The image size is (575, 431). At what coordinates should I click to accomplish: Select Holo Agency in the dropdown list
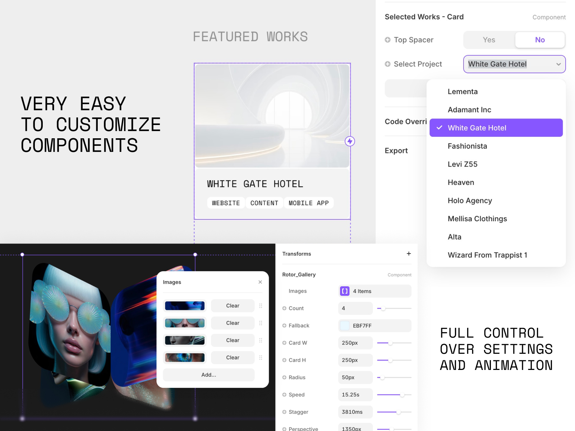[470, 200]
